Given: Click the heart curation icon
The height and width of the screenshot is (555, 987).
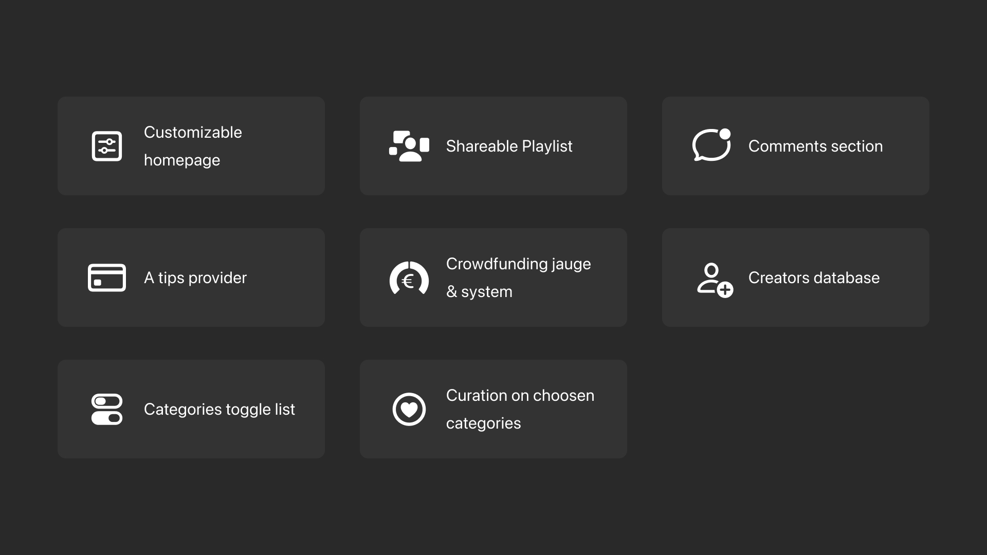Looking at the screenshot, I should click(409, 409).
